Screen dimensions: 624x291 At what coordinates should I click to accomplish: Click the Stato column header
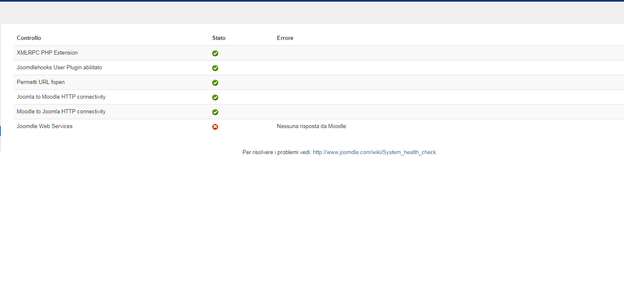(x=219, y=38)
